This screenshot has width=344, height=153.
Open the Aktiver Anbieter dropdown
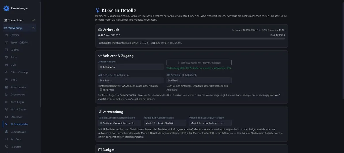coord(131,67)
